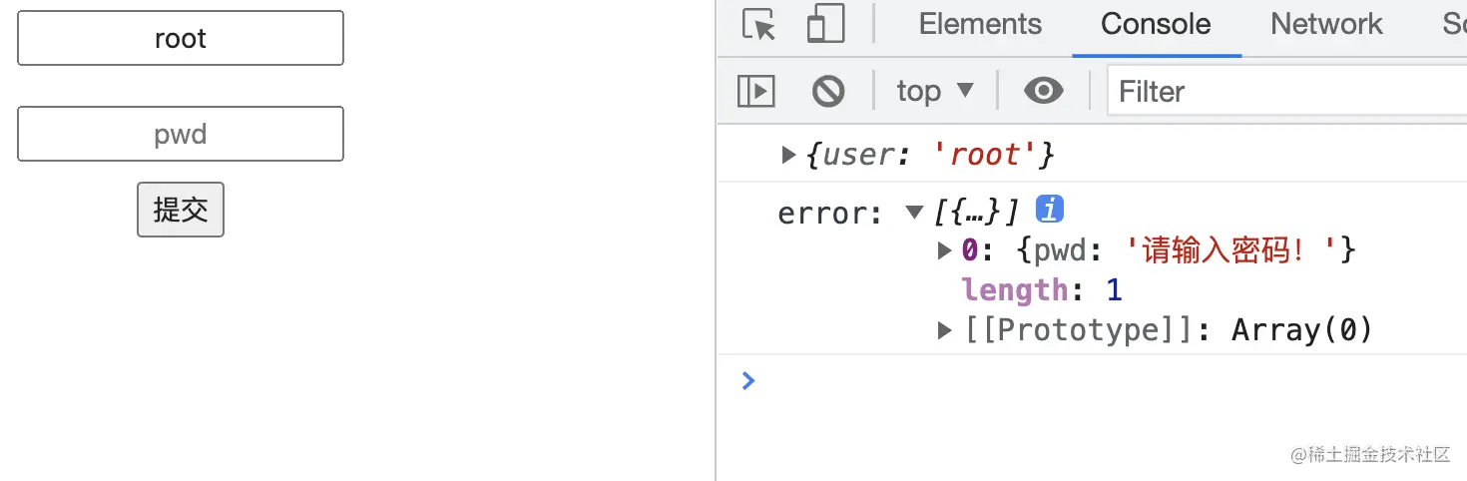The width and height of the screenshot is (1467, 481).
Task: Expand the array item 0 with pwd
Action: point(945,250)
